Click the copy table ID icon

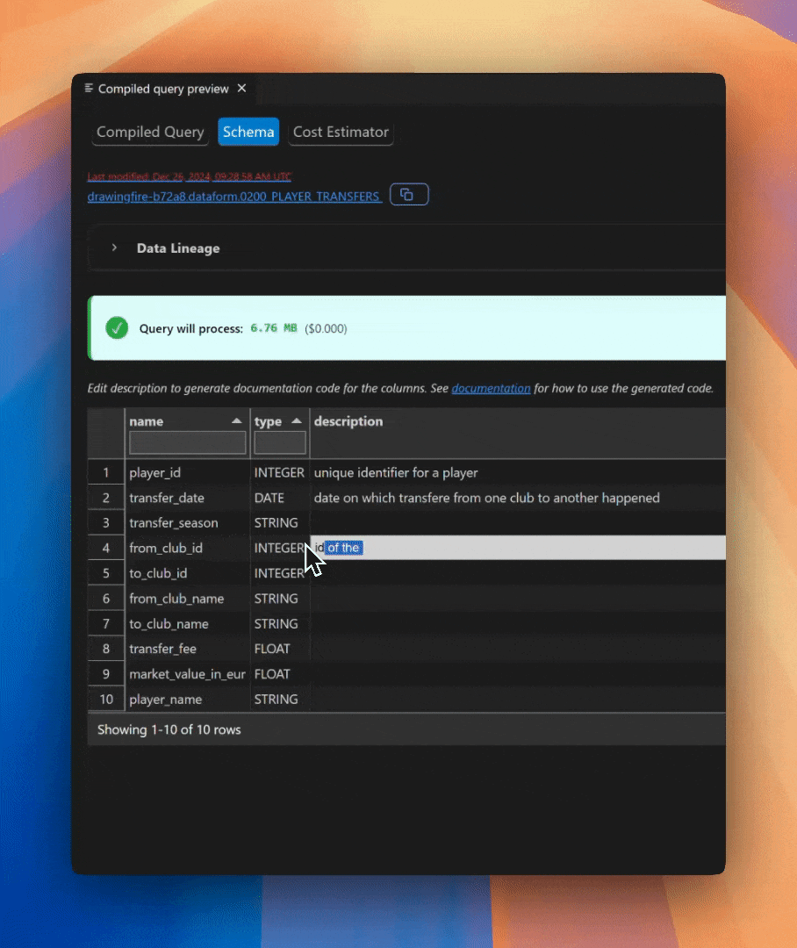409,194
